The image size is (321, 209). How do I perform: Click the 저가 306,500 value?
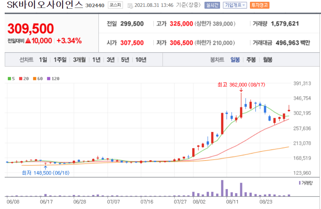point(181,43)
